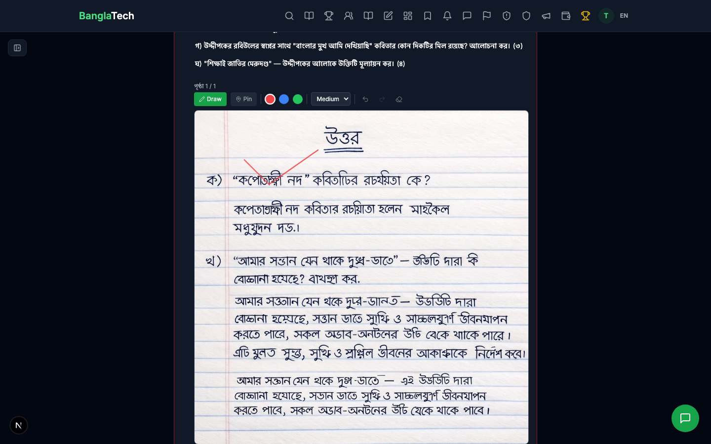
Task: Click the bookmark icon in the top bar
Action: point(428,16)
